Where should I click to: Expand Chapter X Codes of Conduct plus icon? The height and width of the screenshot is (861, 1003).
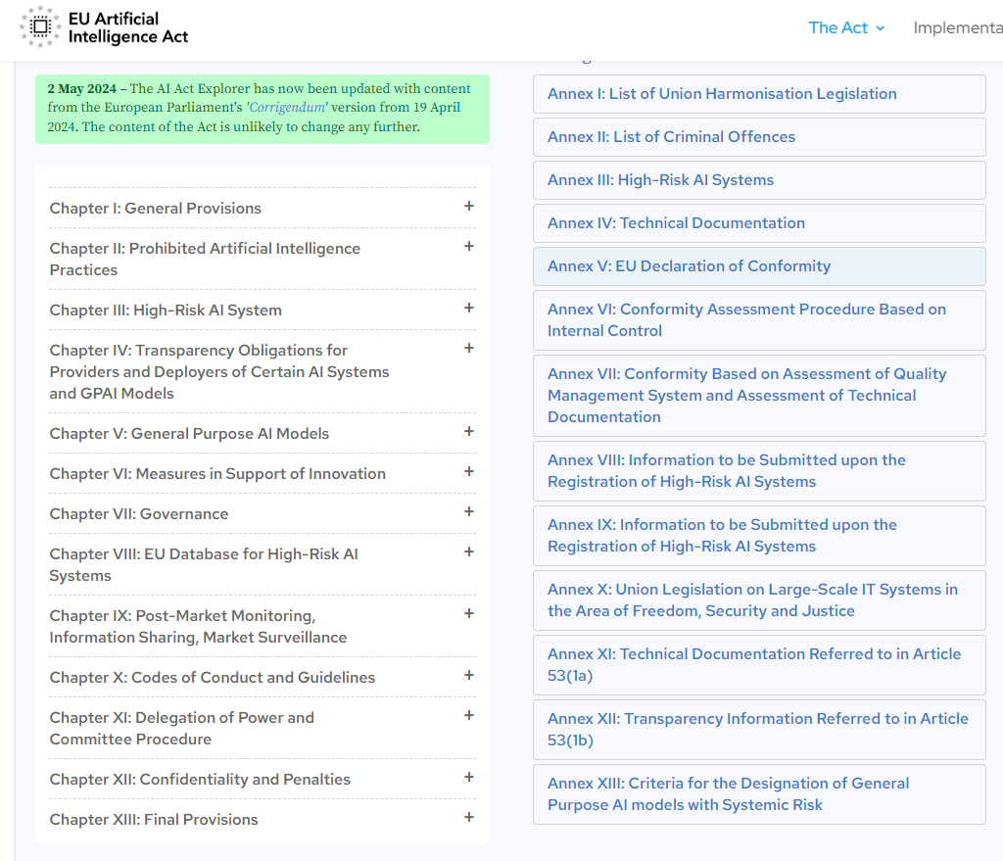point(469,675)
